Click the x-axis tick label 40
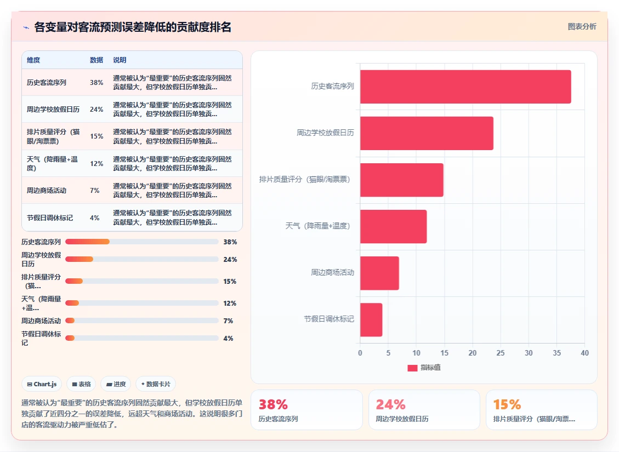 [584, 353]
